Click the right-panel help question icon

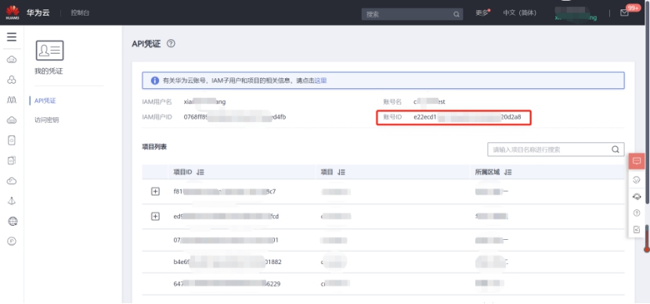tap(637, 213)
